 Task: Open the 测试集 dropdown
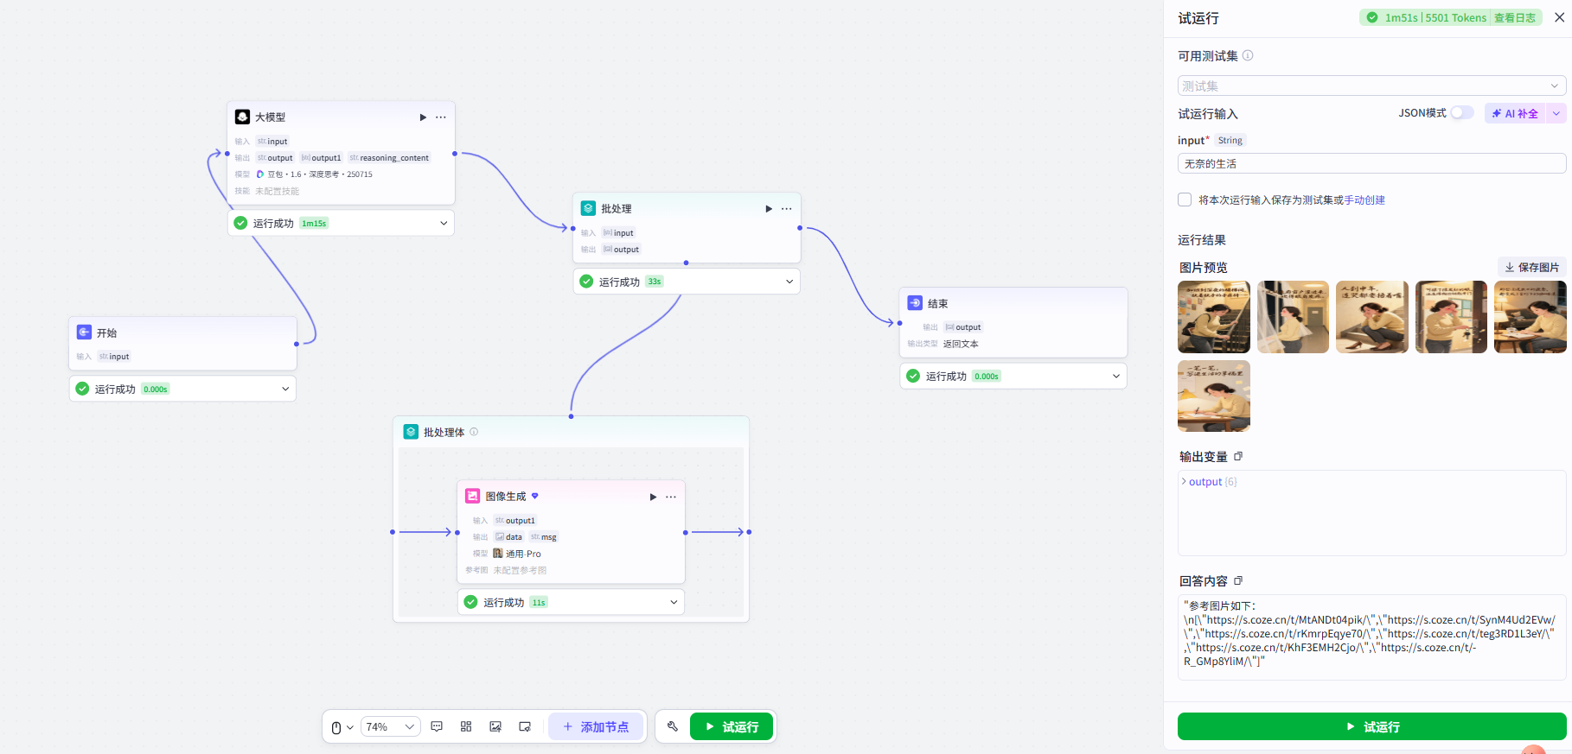pyautogui.click(x=1371, y=86)
